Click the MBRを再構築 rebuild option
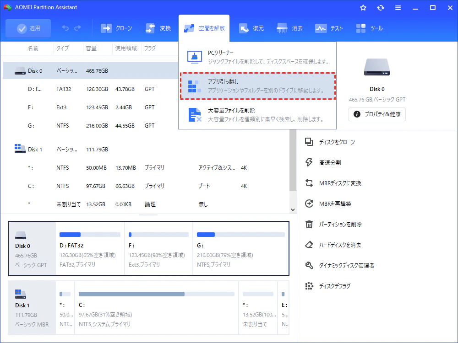 coord(328,204)
